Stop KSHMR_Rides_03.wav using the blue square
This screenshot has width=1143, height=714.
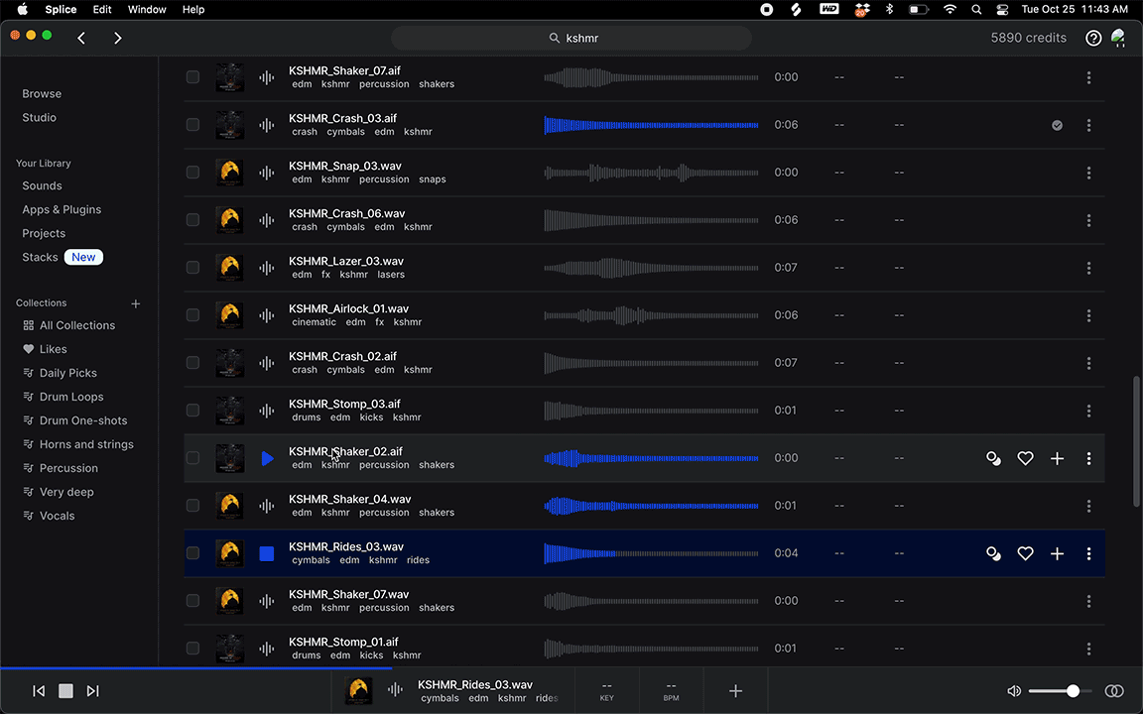click(x=267, y=553)
